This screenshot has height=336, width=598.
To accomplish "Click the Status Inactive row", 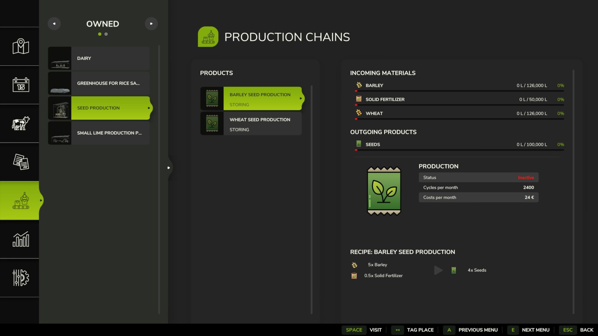I will pyautogui.click(x=478, y=177).
